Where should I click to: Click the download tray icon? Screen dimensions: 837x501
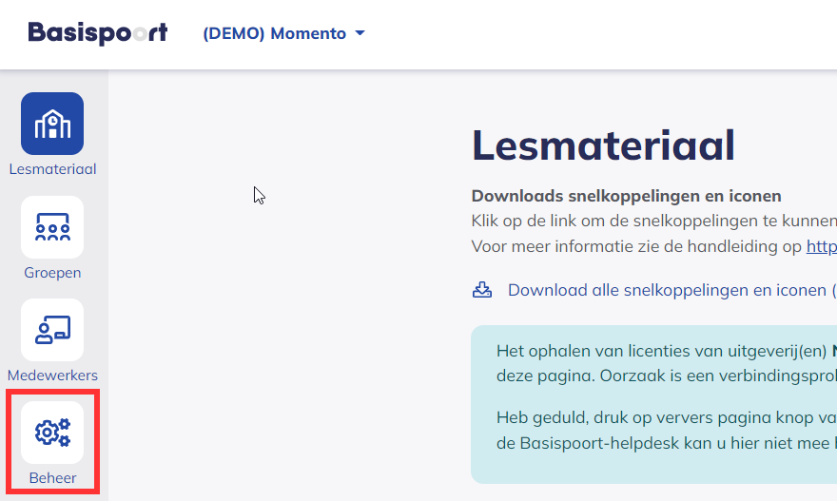click(482, 290)
